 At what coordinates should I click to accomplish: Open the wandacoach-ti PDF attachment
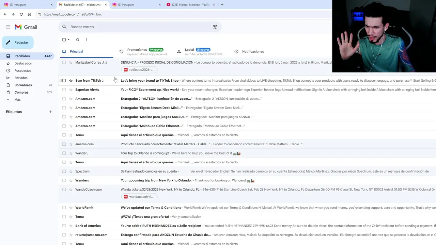pyautogui.click(x=139, y=197)
